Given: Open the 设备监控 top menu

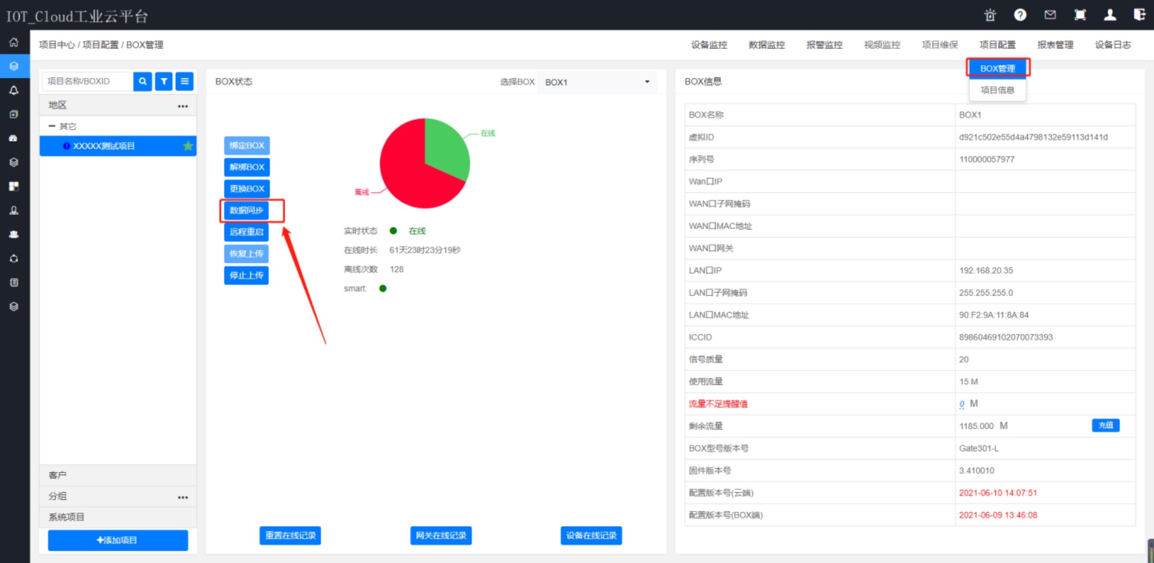Looking at the screenshot, I should pos(709,45).
